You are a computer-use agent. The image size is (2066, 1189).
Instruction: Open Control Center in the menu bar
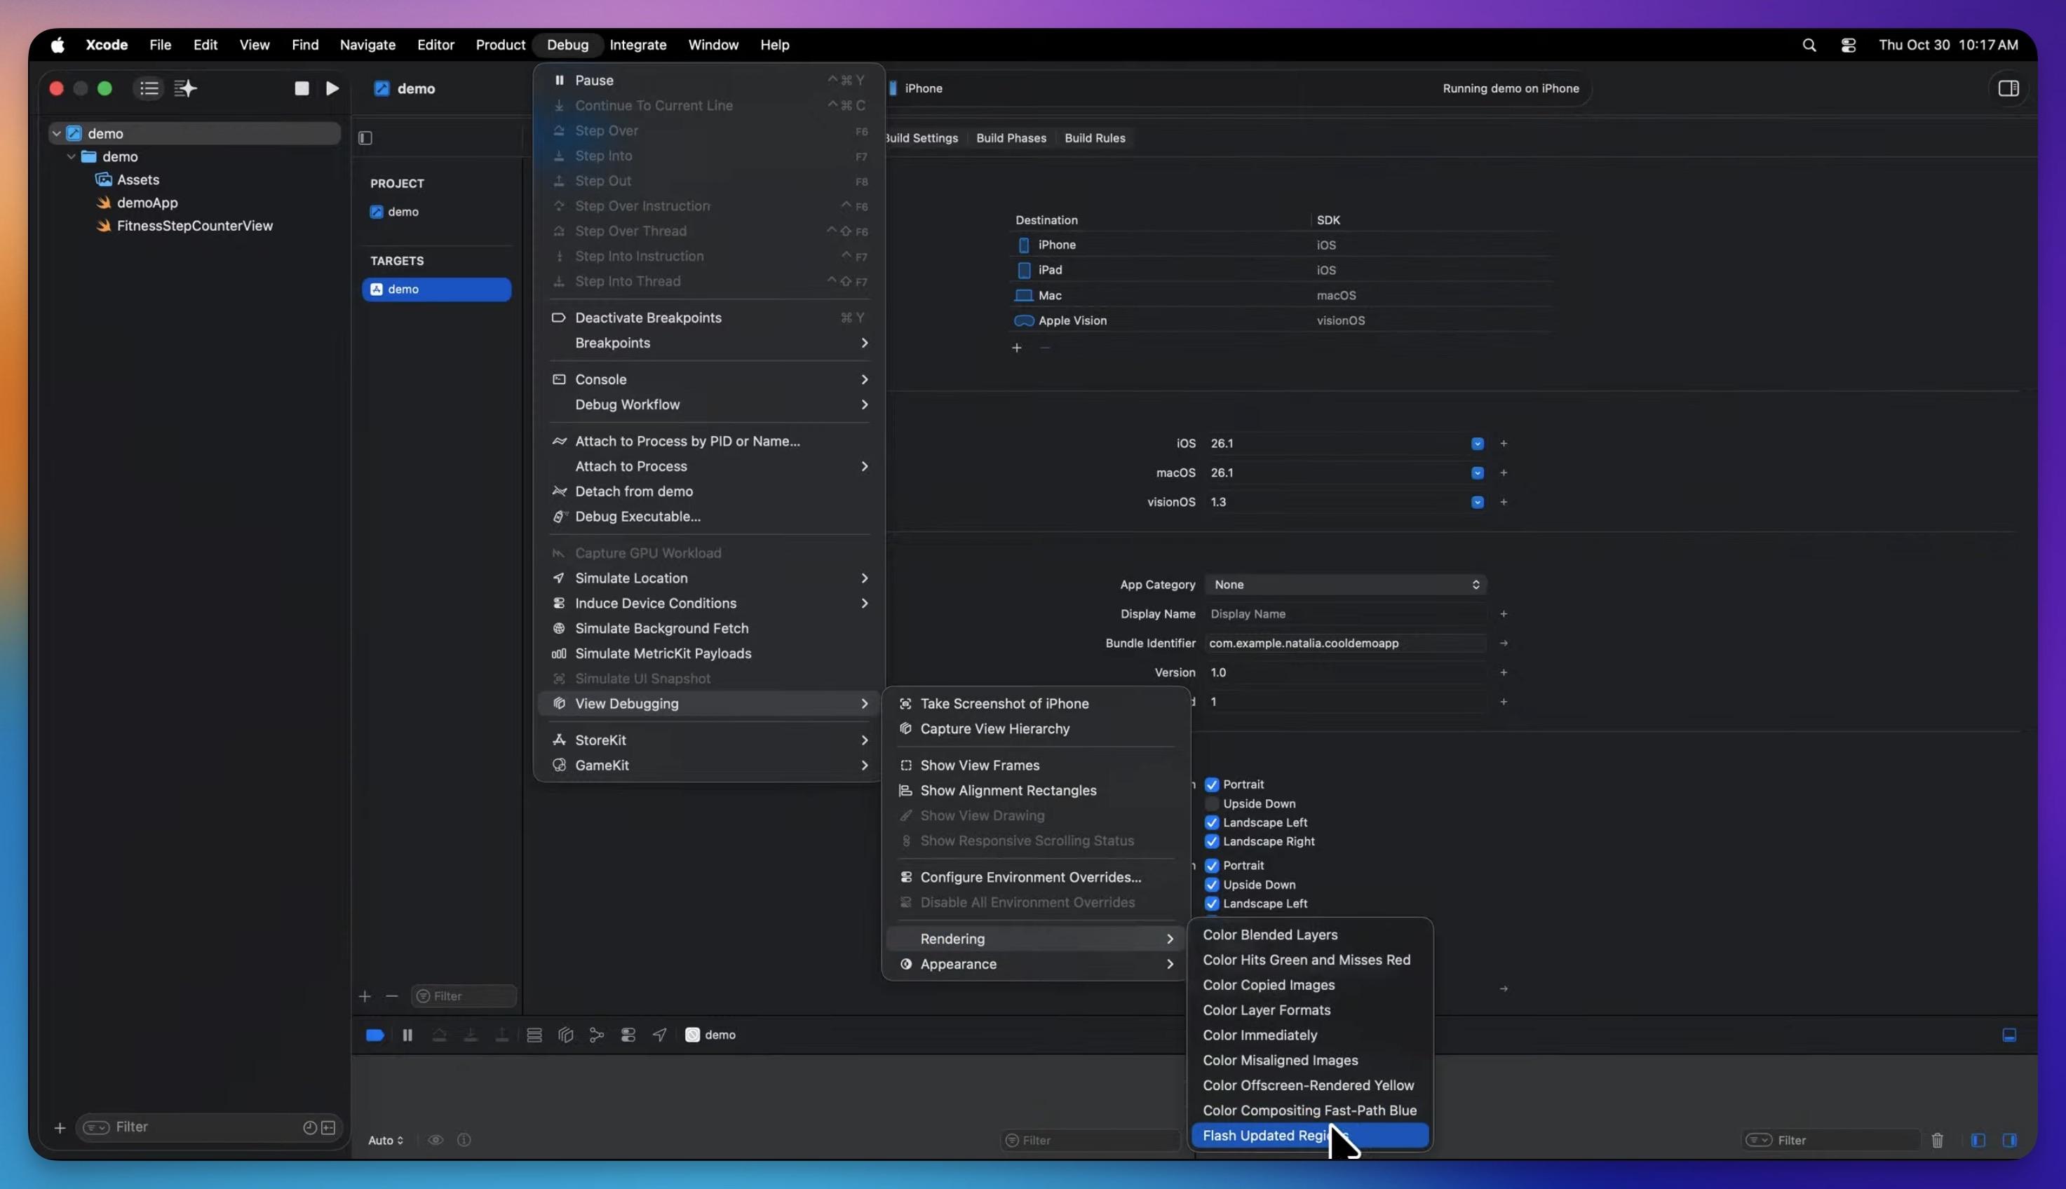click(1848, 45)
